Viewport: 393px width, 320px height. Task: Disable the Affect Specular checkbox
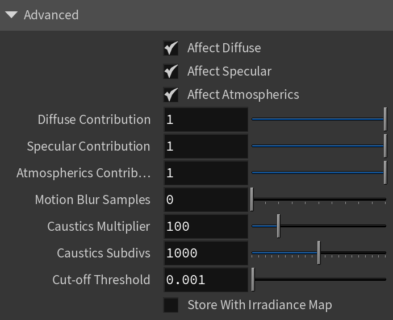coord(171,72)
